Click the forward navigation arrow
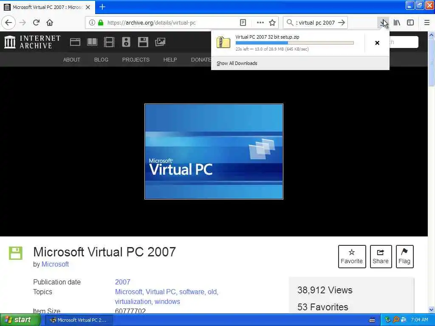 point(23,22)
